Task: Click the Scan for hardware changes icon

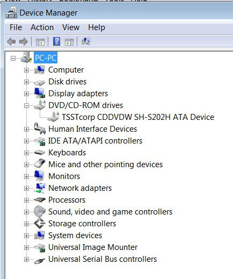Action: click(86, 41)
